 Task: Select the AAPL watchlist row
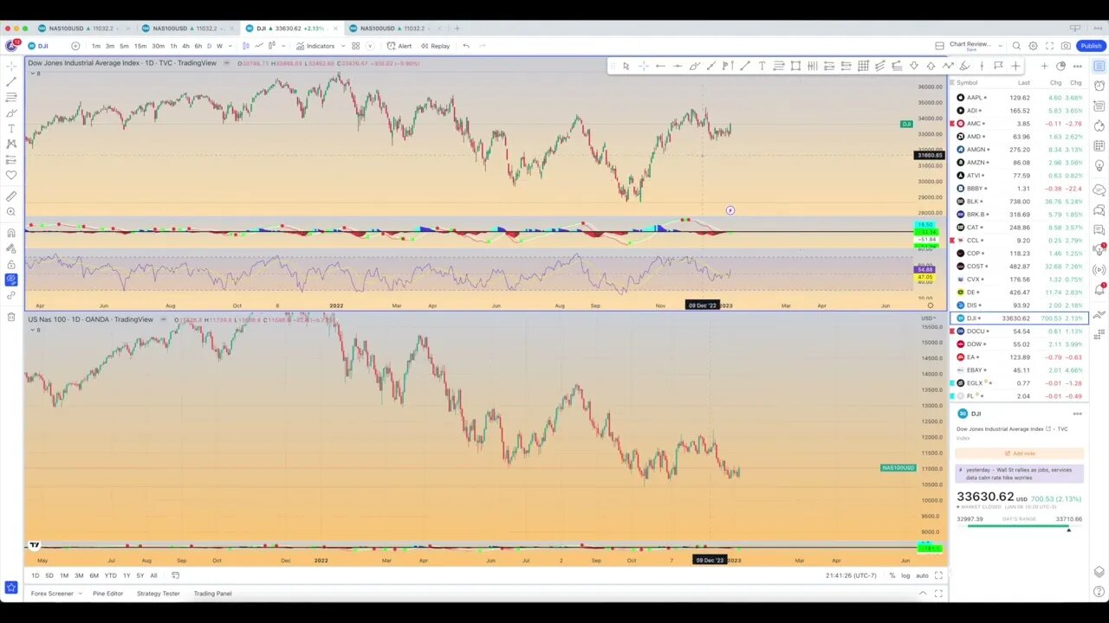1019,98
